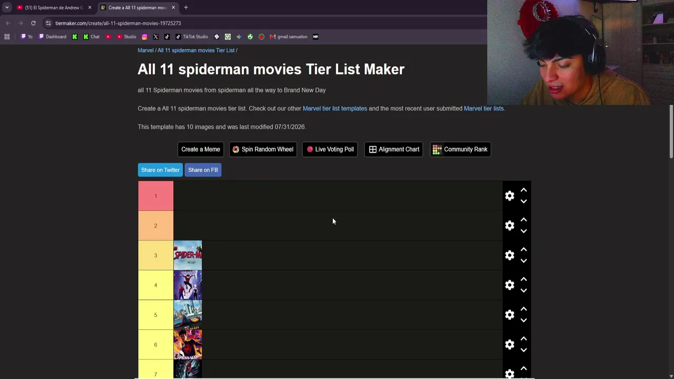Image resolution: width=674 pixels, height=379 pixels.
Task: Open 'All 11 spiderman movies Tier List' breadcrumb
Action: tap(196, 51)
